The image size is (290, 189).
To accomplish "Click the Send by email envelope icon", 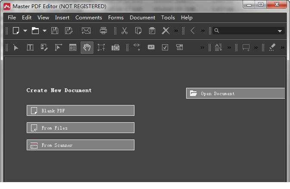I will (x=86, y=31).
